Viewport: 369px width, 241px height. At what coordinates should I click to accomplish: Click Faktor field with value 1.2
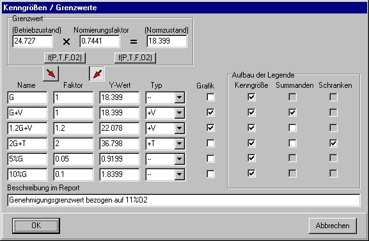[x=74, y=128]
